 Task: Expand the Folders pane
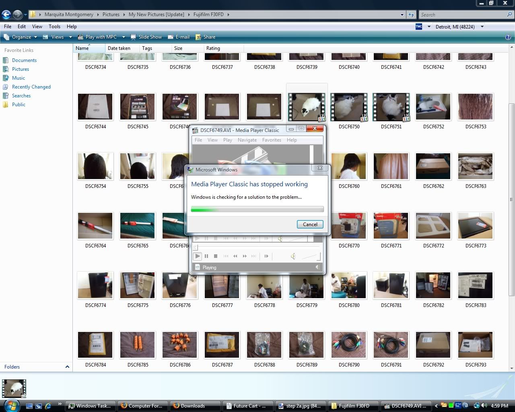(67, 367)
